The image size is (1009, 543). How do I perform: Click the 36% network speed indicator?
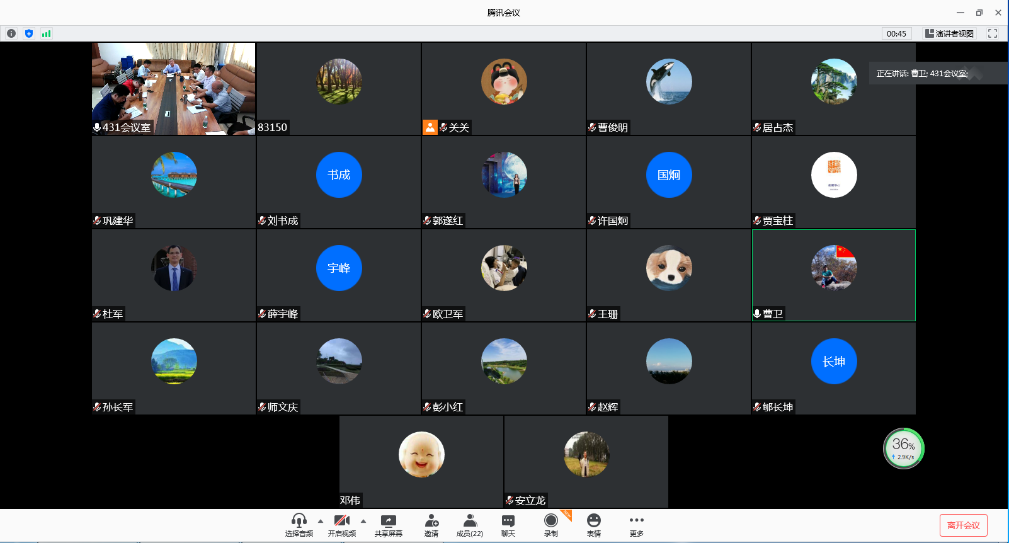coord(903,449)
